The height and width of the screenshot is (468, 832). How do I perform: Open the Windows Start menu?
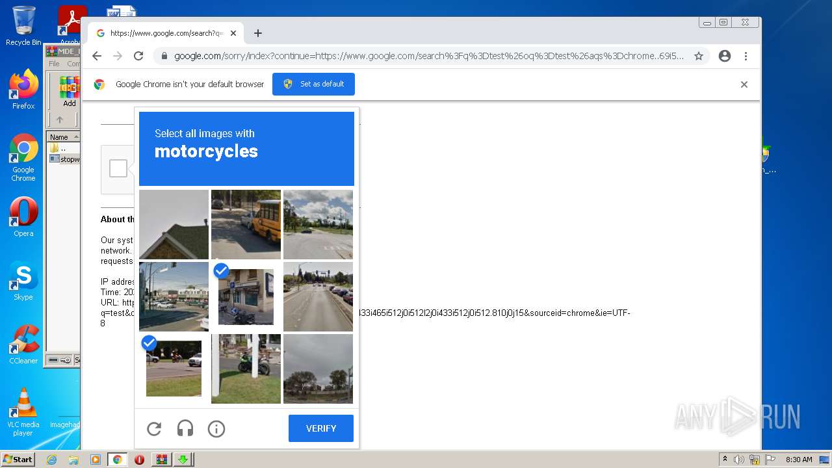click(x=18, y=460)
